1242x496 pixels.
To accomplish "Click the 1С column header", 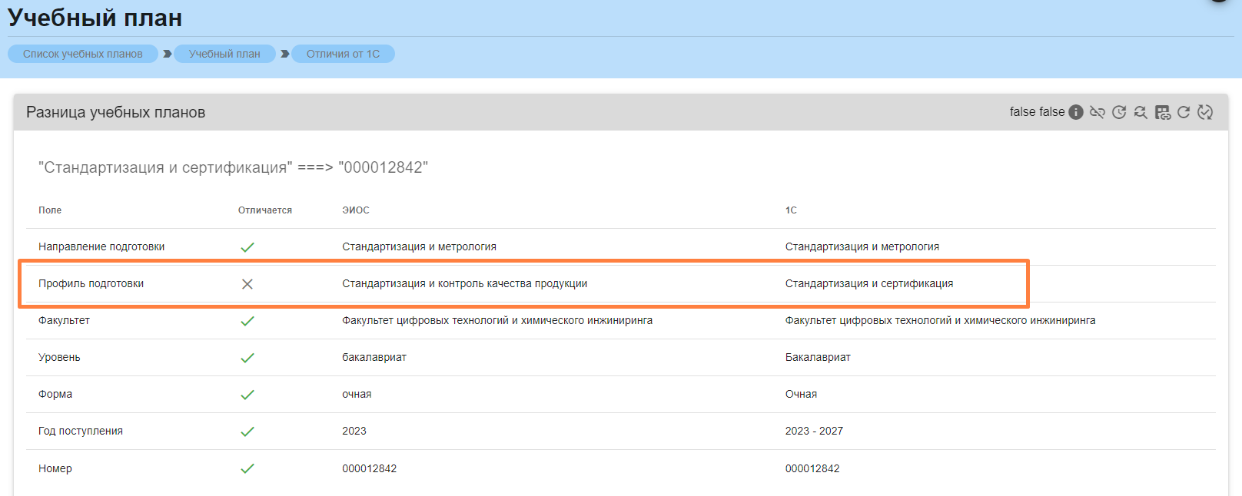I will point(791,210).
